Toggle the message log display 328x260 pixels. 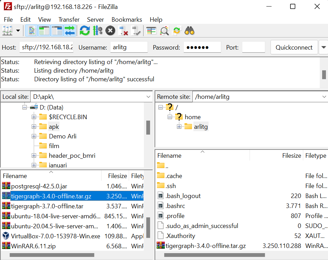(x=31, y=31)
